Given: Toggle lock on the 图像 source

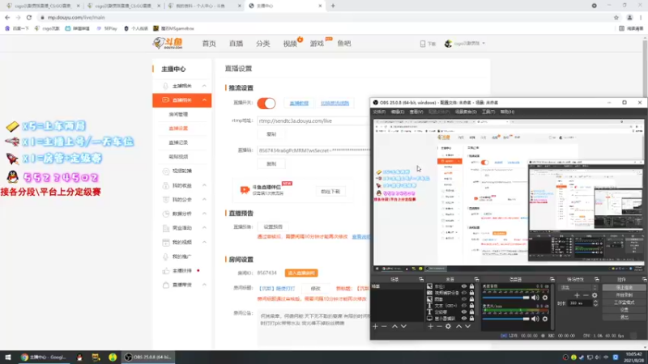Looking at the screenshot, I should (471, 299).
